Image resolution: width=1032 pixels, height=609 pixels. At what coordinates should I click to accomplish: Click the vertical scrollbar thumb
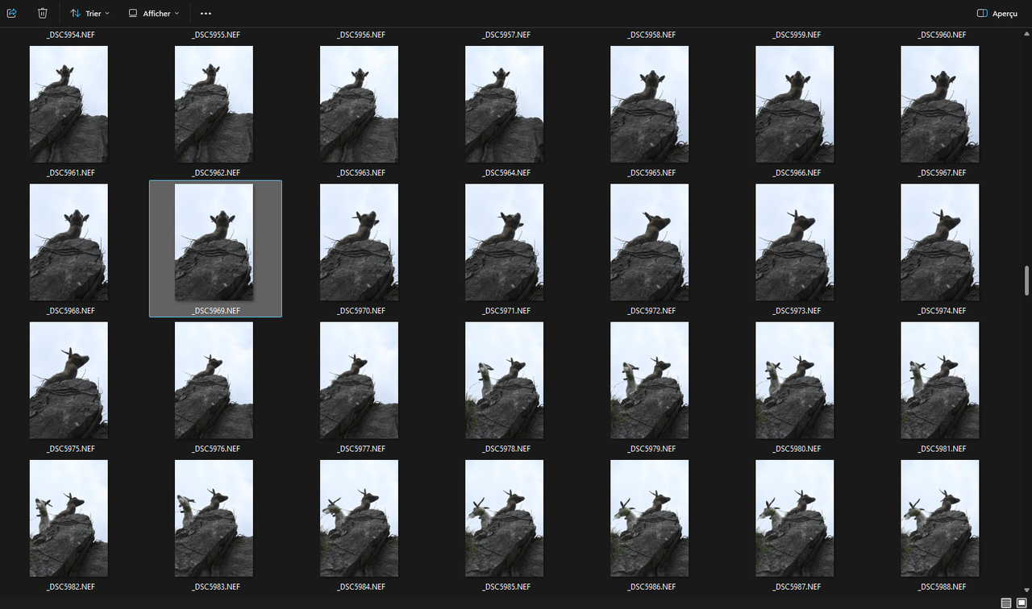1026,280
